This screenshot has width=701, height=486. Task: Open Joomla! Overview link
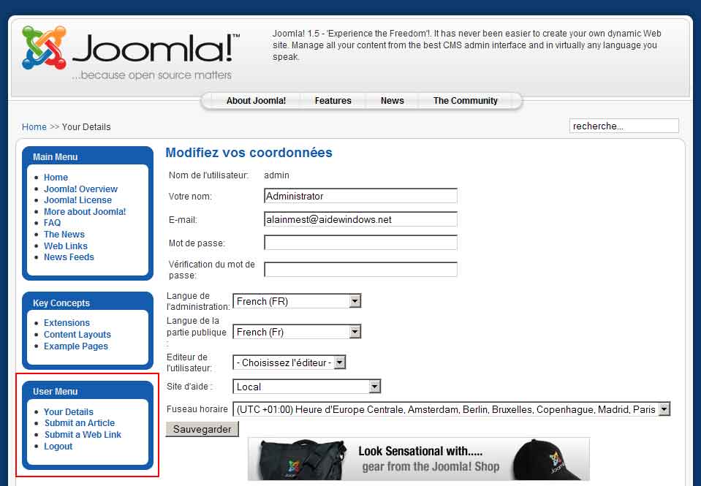click(80, 189)
